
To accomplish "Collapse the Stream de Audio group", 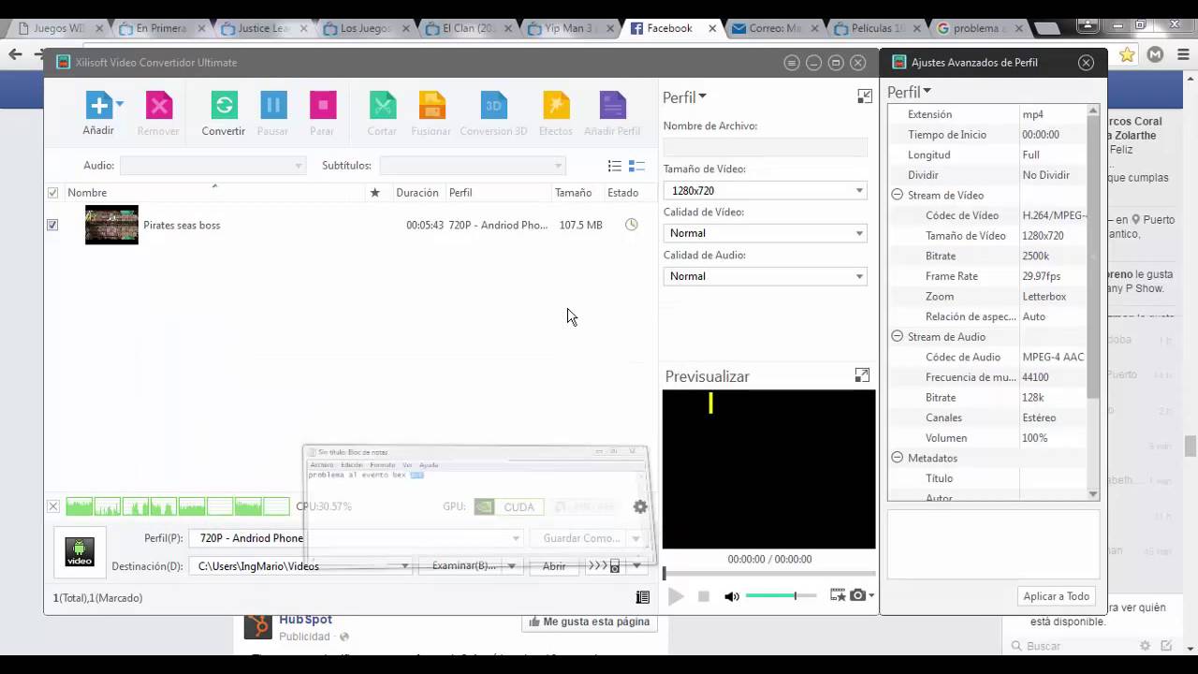I will (x=897, y=336).
